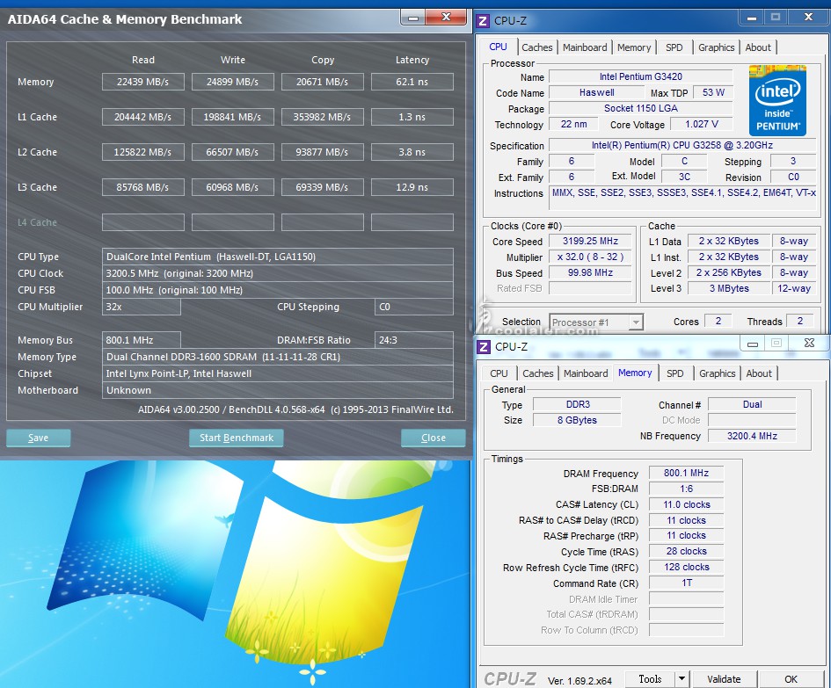Viewport: 831px width, 688px height.
Task: Save the AIDA64 benchmark results
Action: 38,438
